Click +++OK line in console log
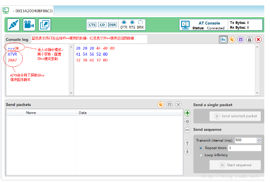270x182 pixels. coord(14,48)
